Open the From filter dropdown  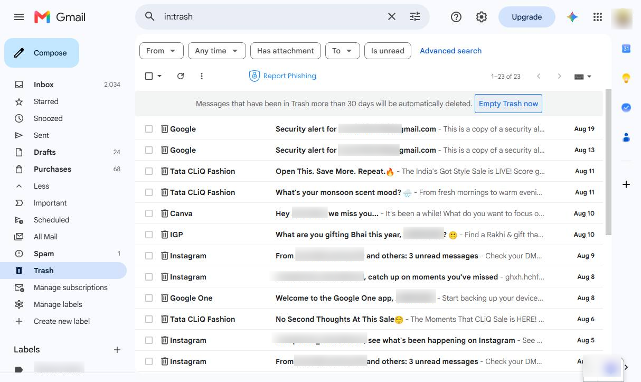click(162, 51)
